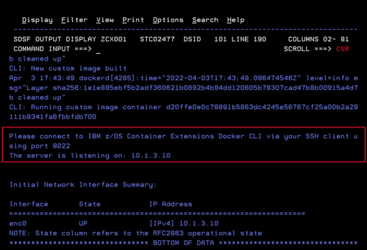The image size is (367, 250).
Task: Click 'Initial Network Interface Summary:' heading
Action: pos(83,185)
